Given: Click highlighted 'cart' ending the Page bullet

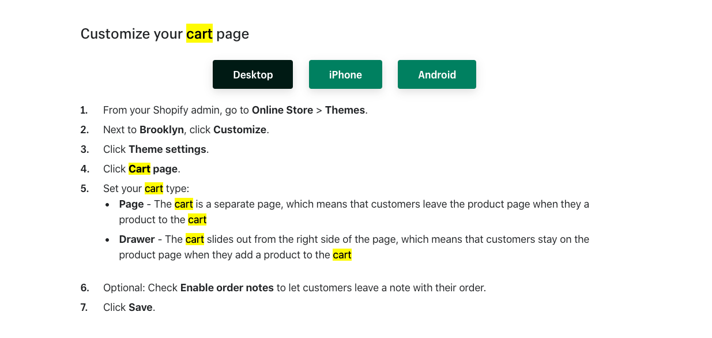Looking at the screenshot, I should 197,220.
